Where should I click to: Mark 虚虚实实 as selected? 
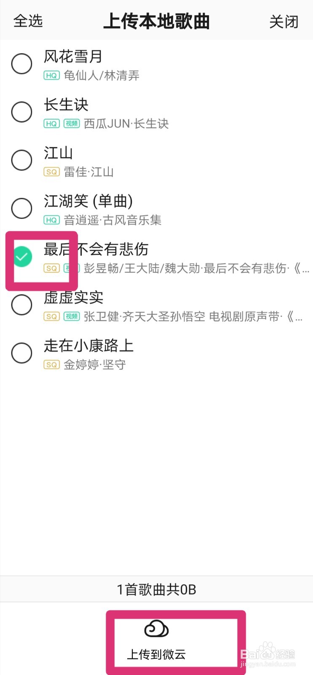22,305
